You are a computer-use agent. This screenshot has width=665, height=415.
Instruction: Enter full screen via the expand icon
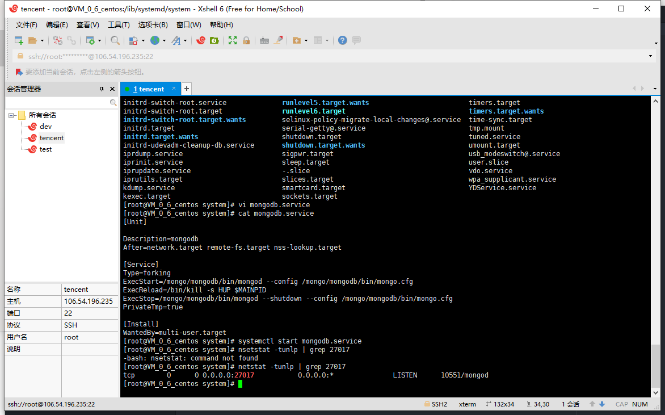[x=233, y=40]
